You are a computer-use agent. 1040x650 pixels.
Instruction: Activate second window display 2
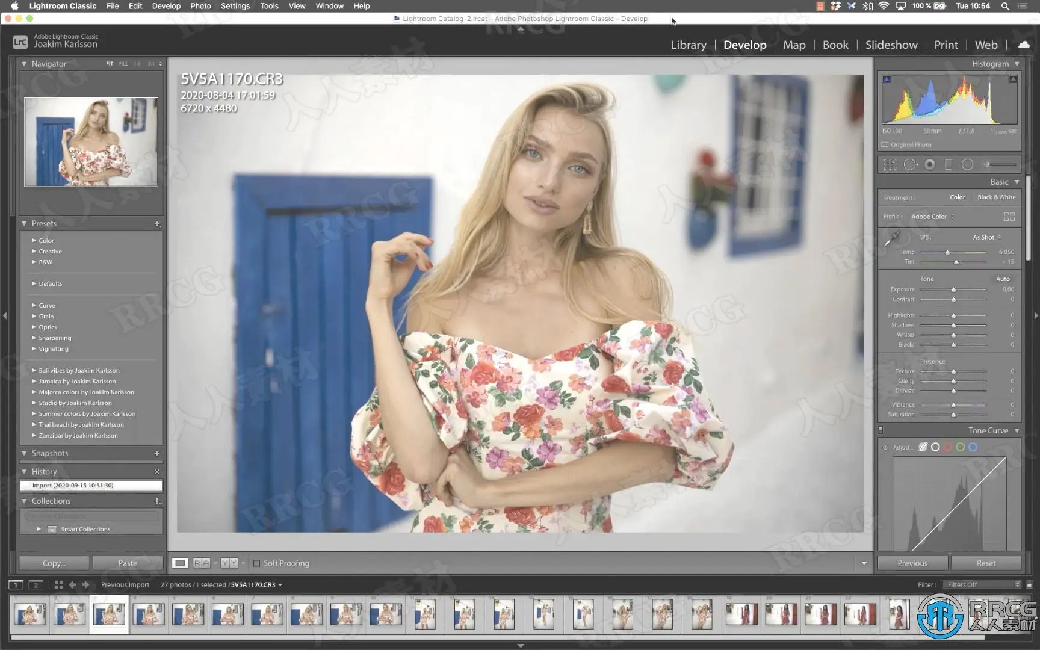click(36, 584)
